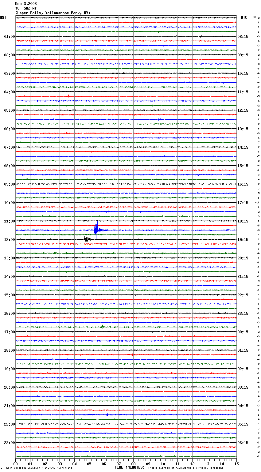261x472 pixels.
Task: Click bottom axis minute tick 00
Action: [x=16, y=464]
